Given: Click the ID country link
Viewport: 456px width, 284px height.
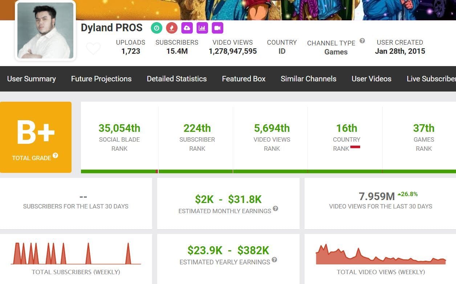Looking at the screenshot, I should [282, 51].
